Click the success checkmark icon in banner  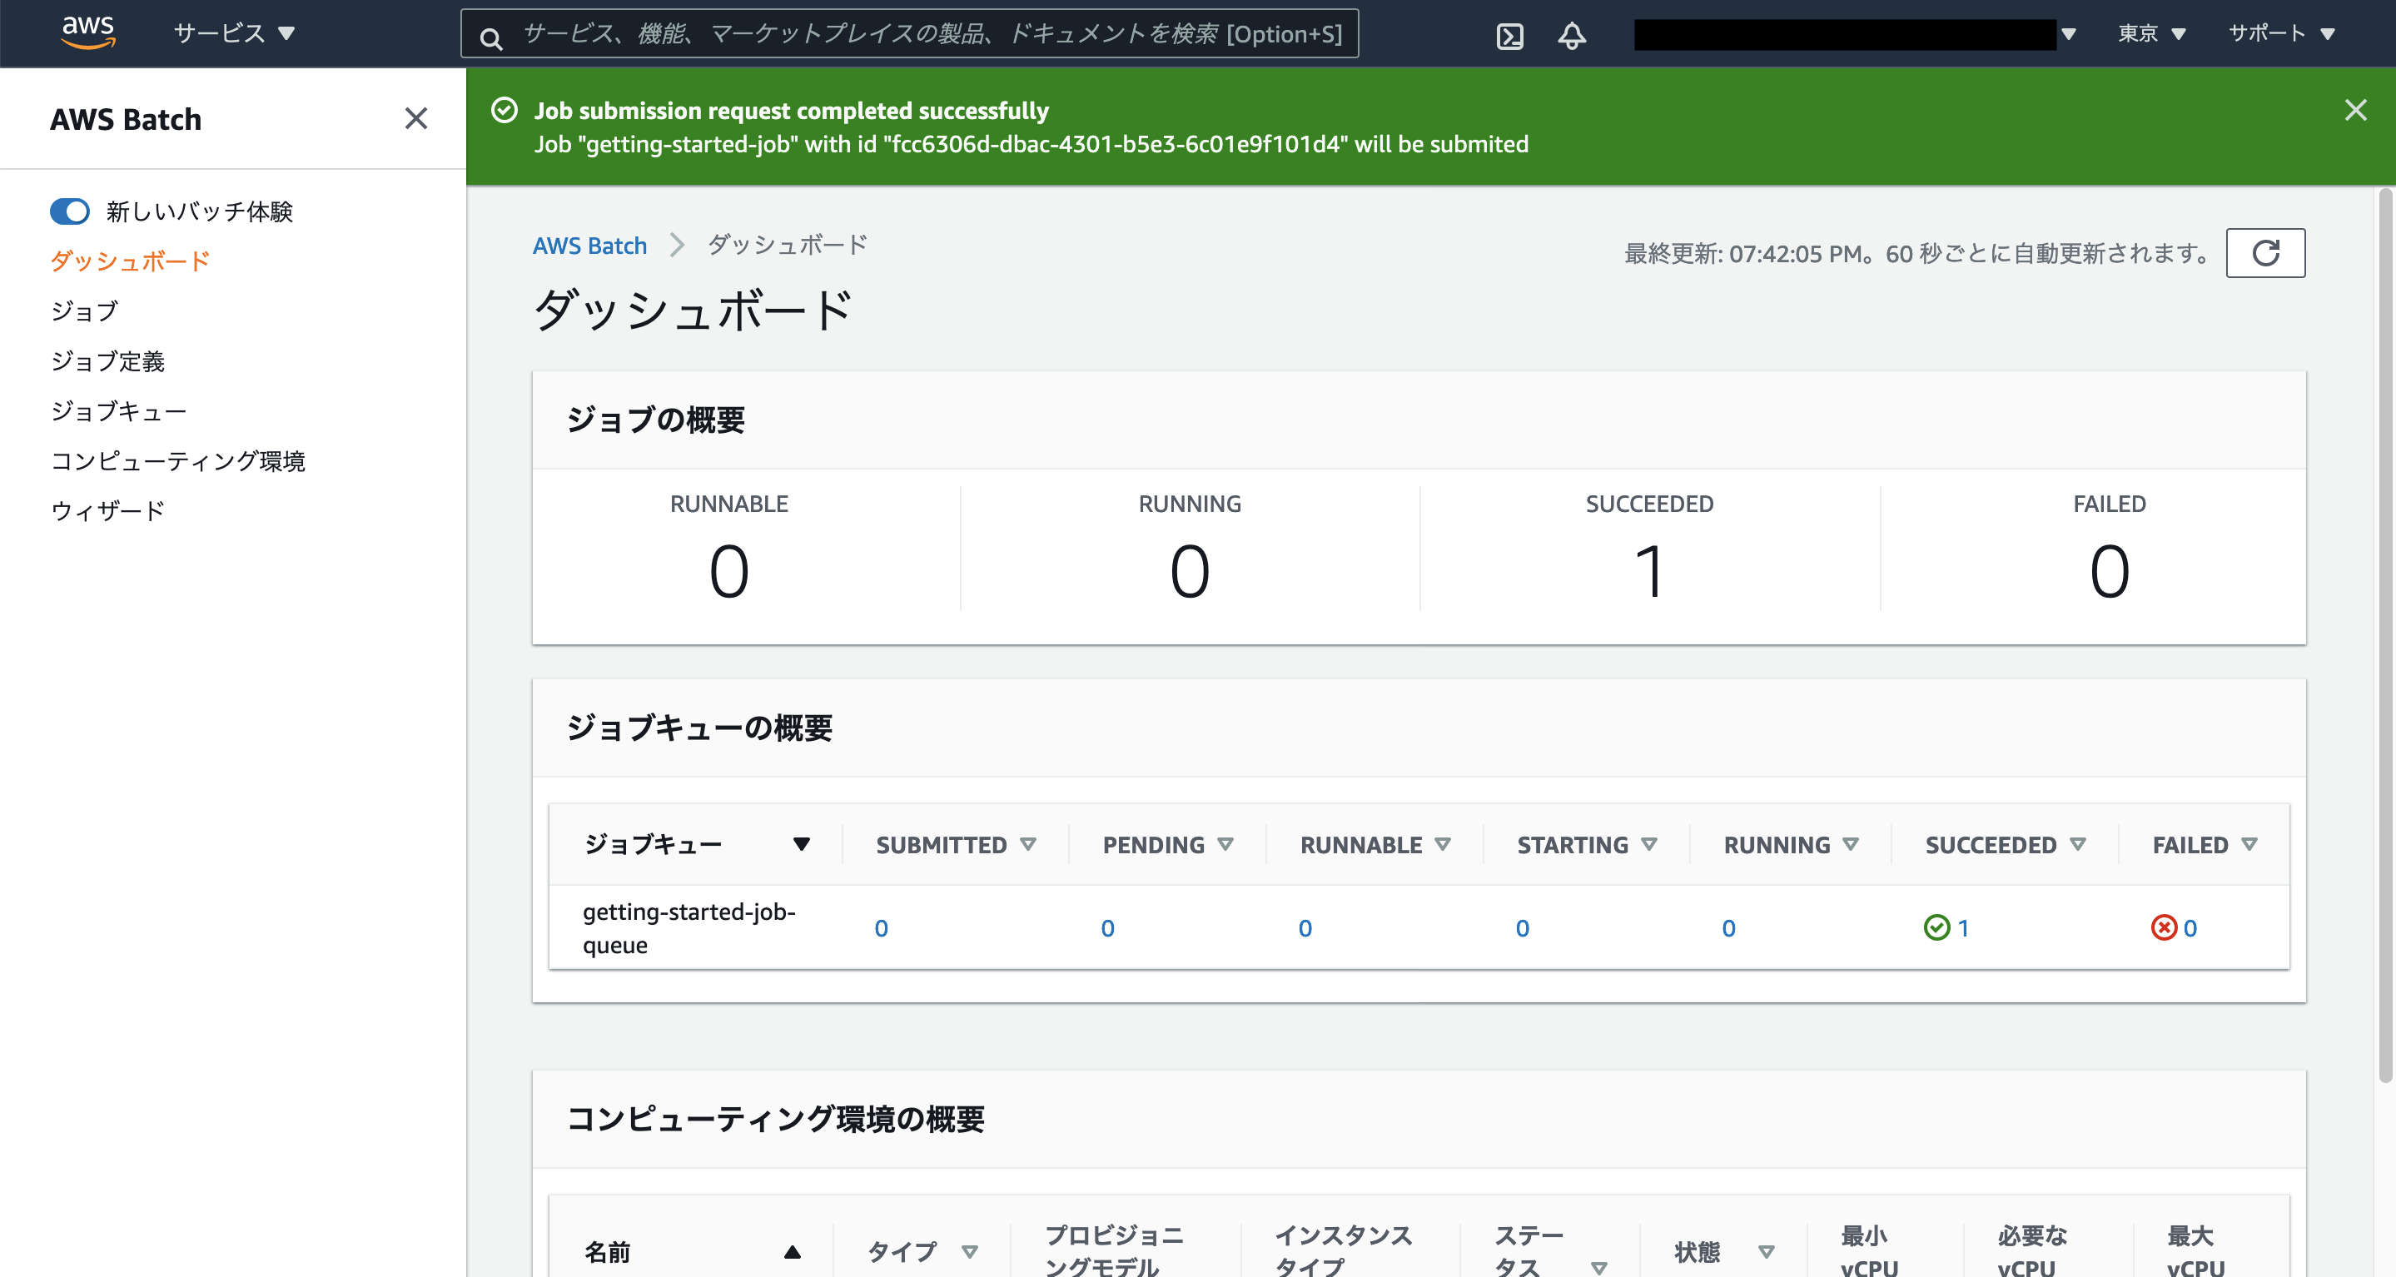505,110
